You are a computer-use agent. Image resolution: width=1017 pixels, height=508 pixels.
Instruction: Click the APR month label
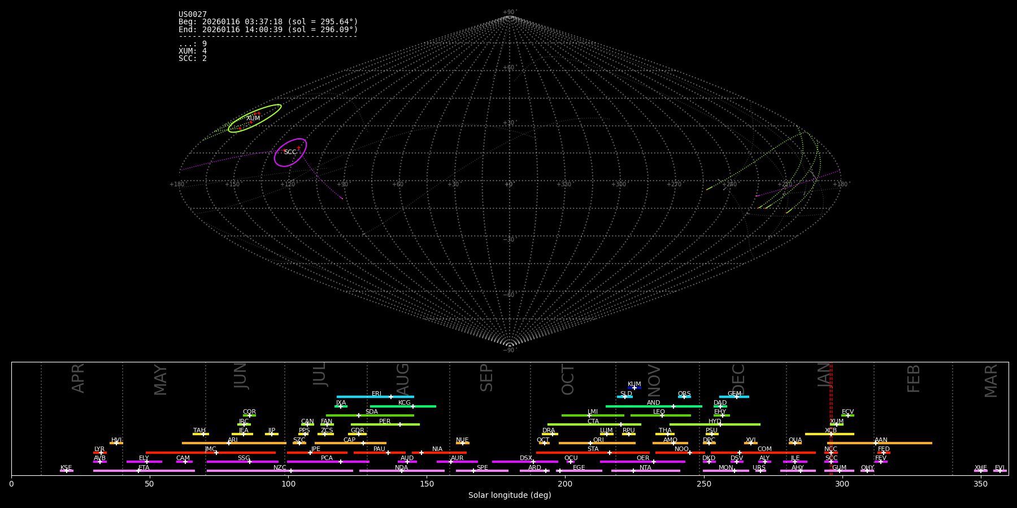pyautogui.click(x=78, y=378)
